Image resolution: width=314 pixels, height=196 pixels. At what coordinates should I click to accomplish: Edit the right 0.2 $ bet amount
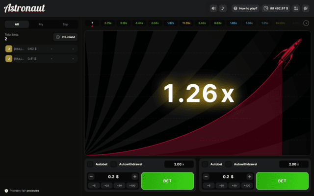click(x=228, y=177)
